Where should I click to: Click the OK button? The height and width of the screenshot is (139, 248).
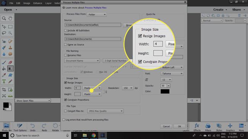(180, 126)
